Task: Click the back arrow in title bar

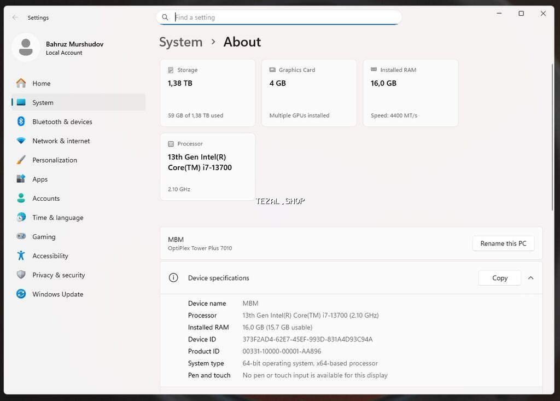Action: (15, 18)
